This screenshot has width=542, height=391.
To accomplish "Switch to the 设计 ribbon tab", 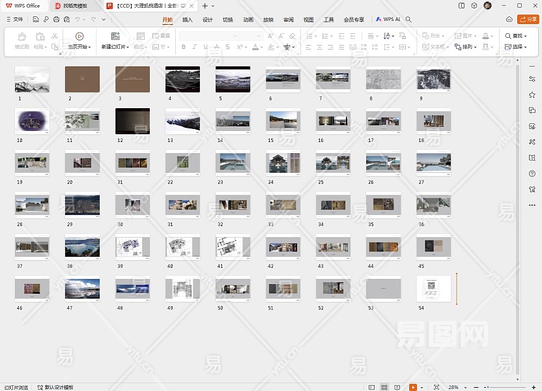I will tap(207, 20).
